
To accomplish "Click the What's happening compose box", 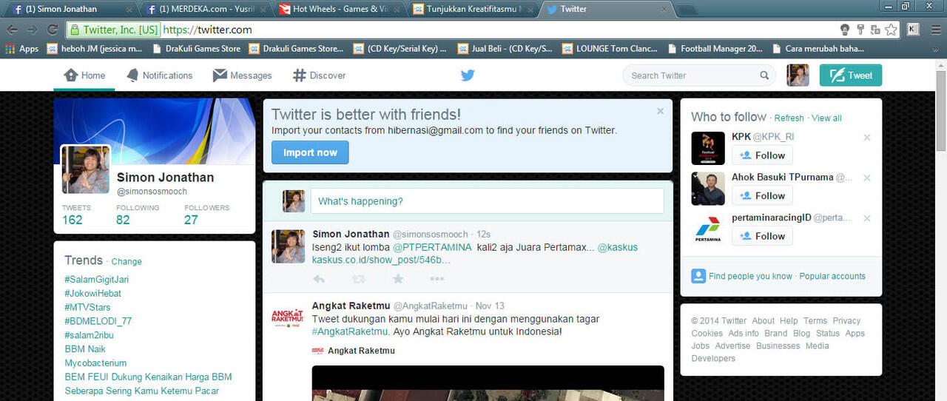I will (487, 201).
